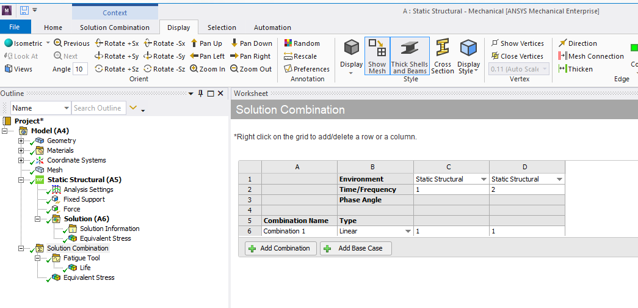Open the outline filter options arrow

tap(143, 110)
